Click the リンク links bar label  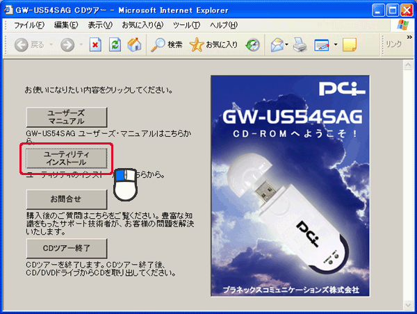tap(393, 44)
